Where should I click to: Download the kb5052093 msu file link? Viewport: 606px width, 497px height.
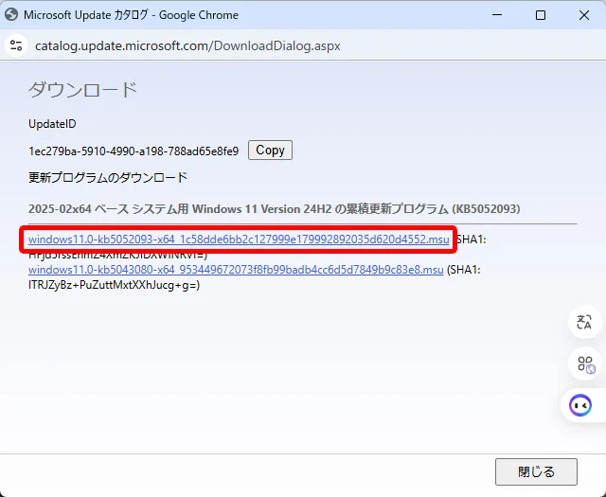pos(239,240)
